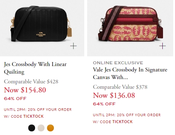Viewport: 175px width, 135px height.
Task: Click the Now $154.80 price
Action: [25, 90]
